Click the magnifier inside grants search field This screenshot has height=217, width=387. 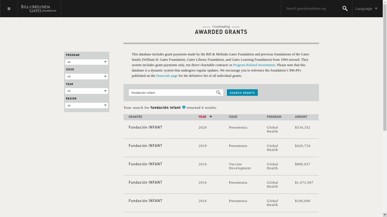218,92
